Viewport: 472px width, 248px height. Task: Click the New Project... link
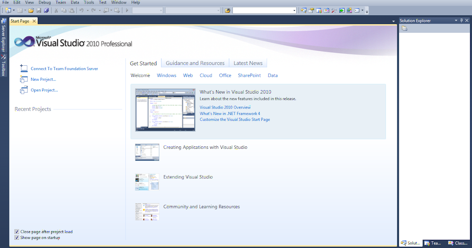coord(43,79)
